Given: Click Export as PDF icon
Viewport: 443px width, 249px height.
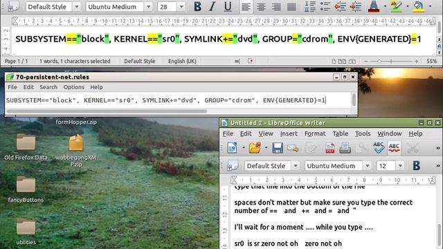Looking at the screenshot, I should point(329,147).
